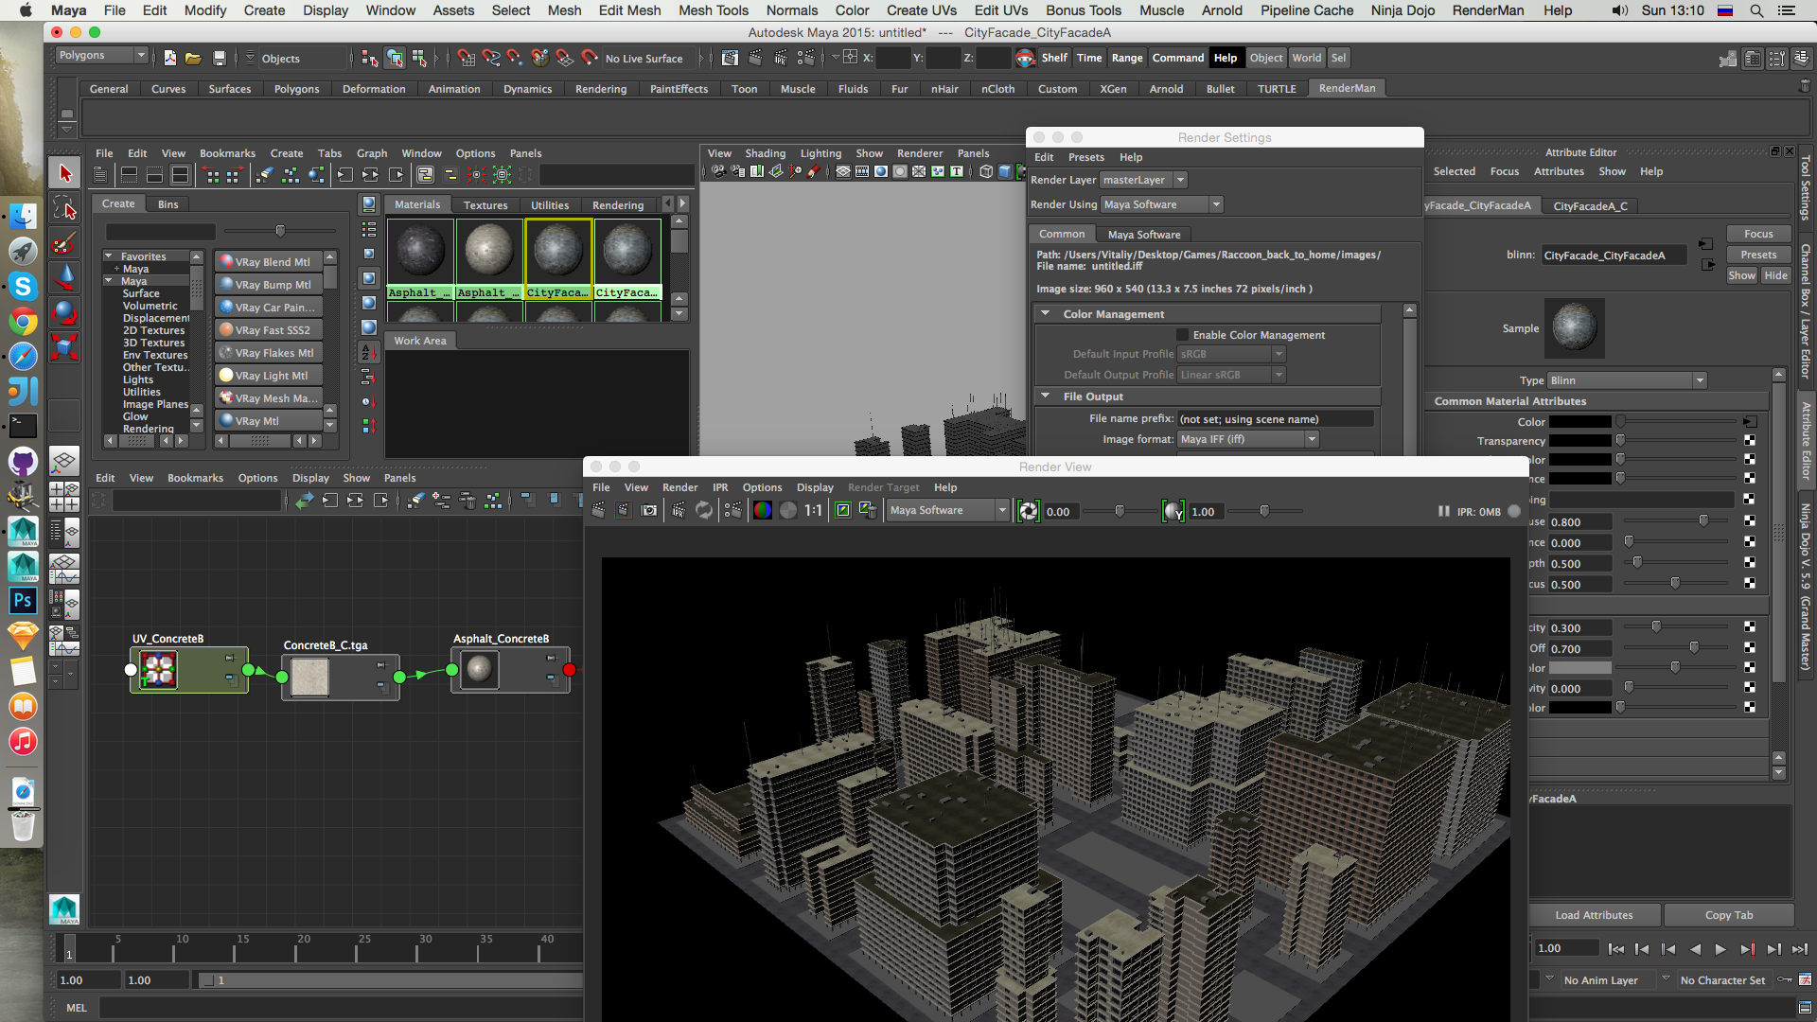Screen dimensions: 1817x1022
Task: Toggle the Shelf UI element button
Action: click(x=1054, y=58)
